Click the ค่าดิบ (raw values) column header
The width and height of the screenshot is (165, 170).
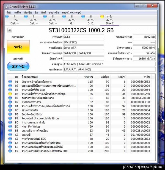pyautogui.click(x=139, y=77)
